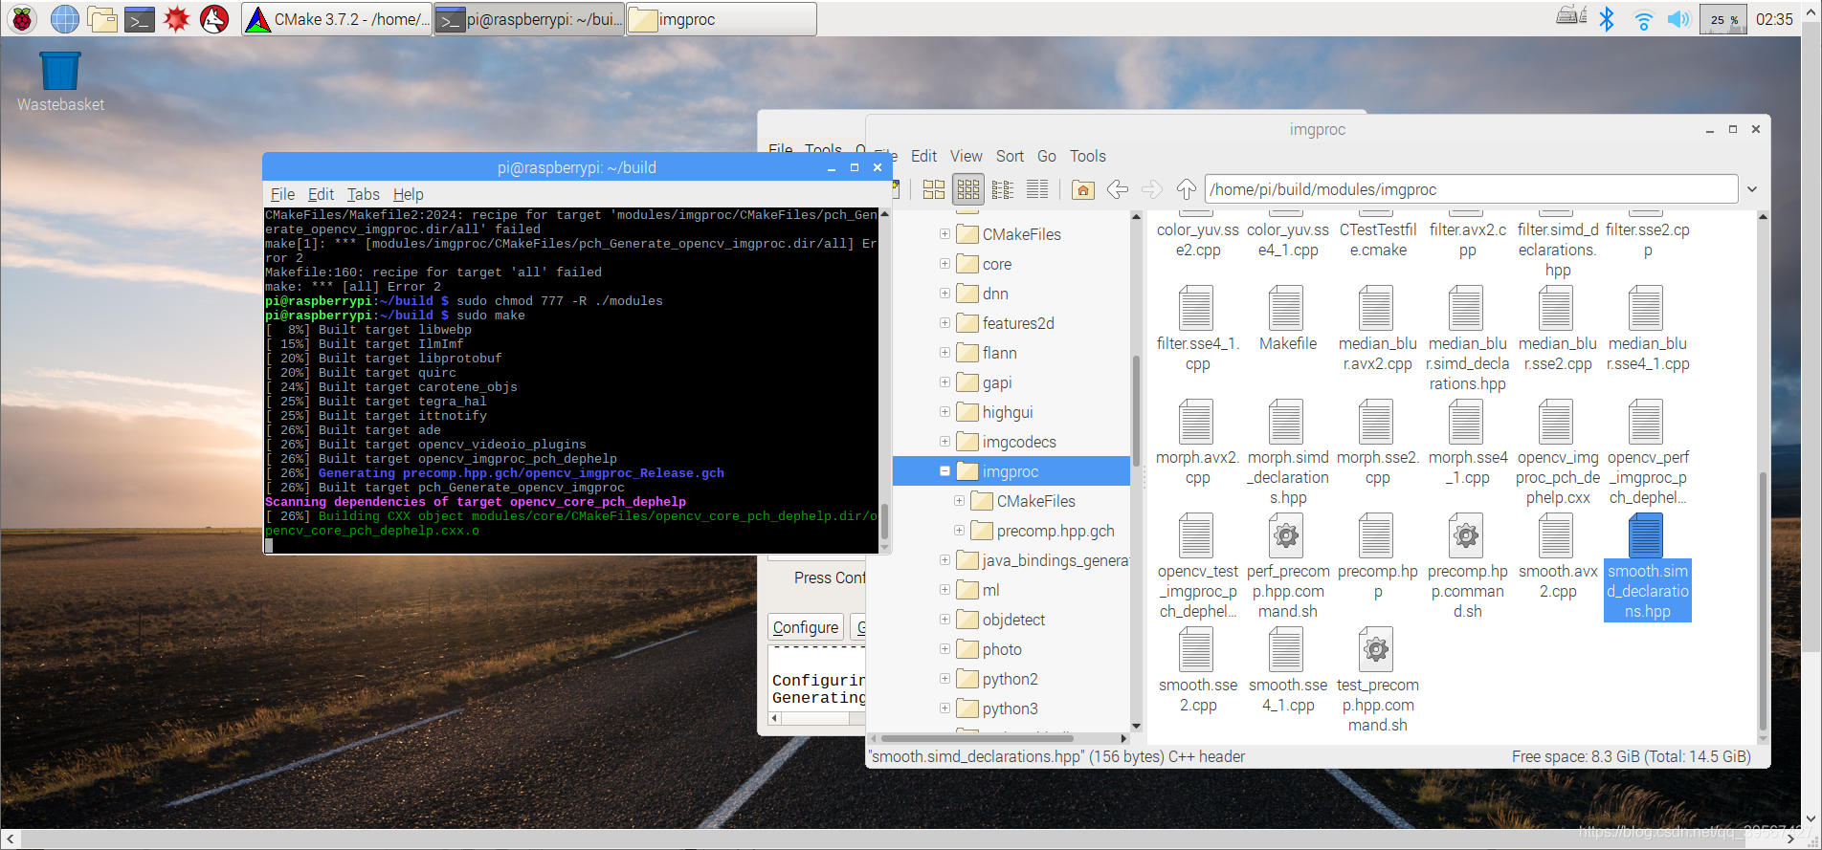Screen dimensions: 1822x850
Task: Open the terminal's File menu
Action: click(282, 194)
